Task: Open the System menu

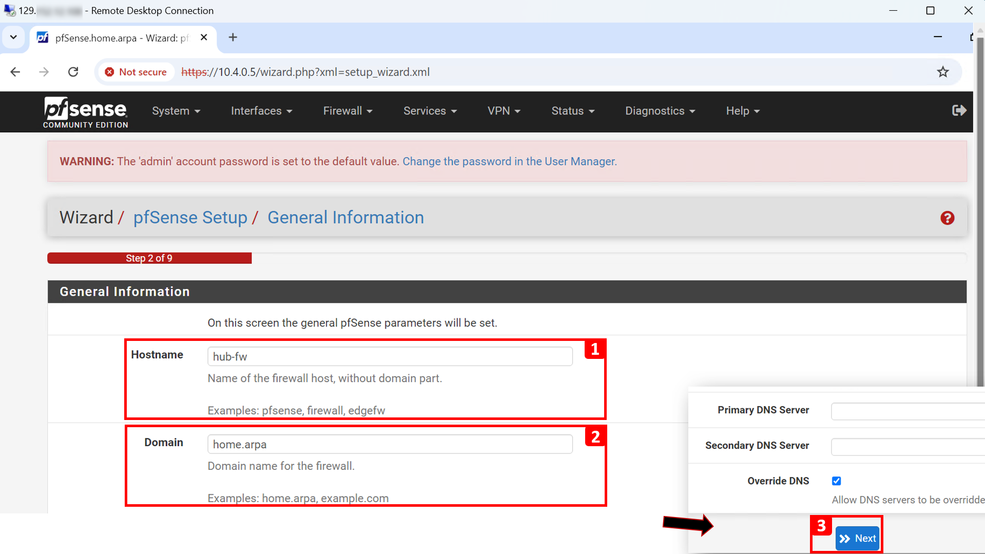Action: [x=176, y=111]
